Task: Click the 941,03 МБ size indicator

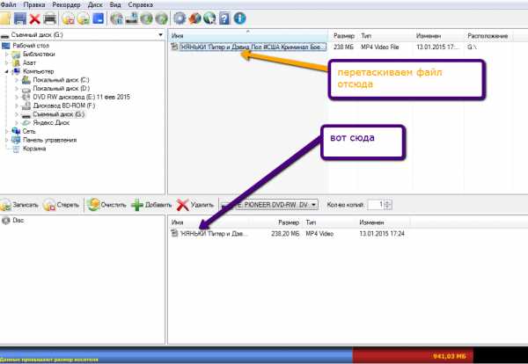Action: (x=450, y=356)
